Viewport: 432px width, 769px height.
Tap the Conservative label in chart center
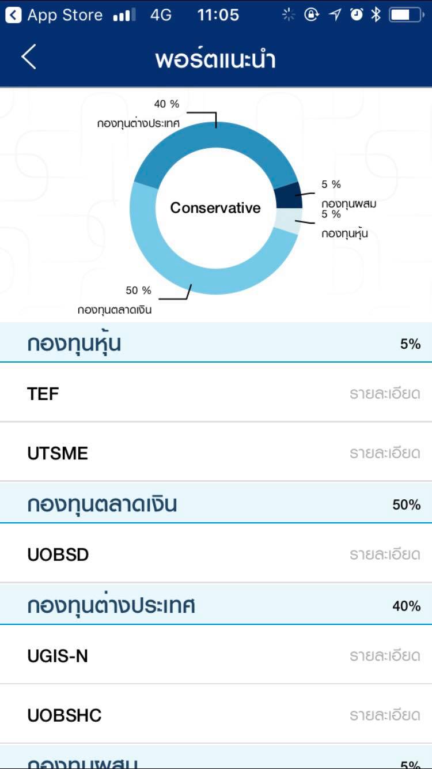click(x=215, y=208)
